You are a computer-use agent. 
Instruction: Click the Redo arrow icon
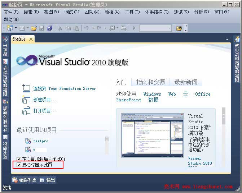(99, 28)
